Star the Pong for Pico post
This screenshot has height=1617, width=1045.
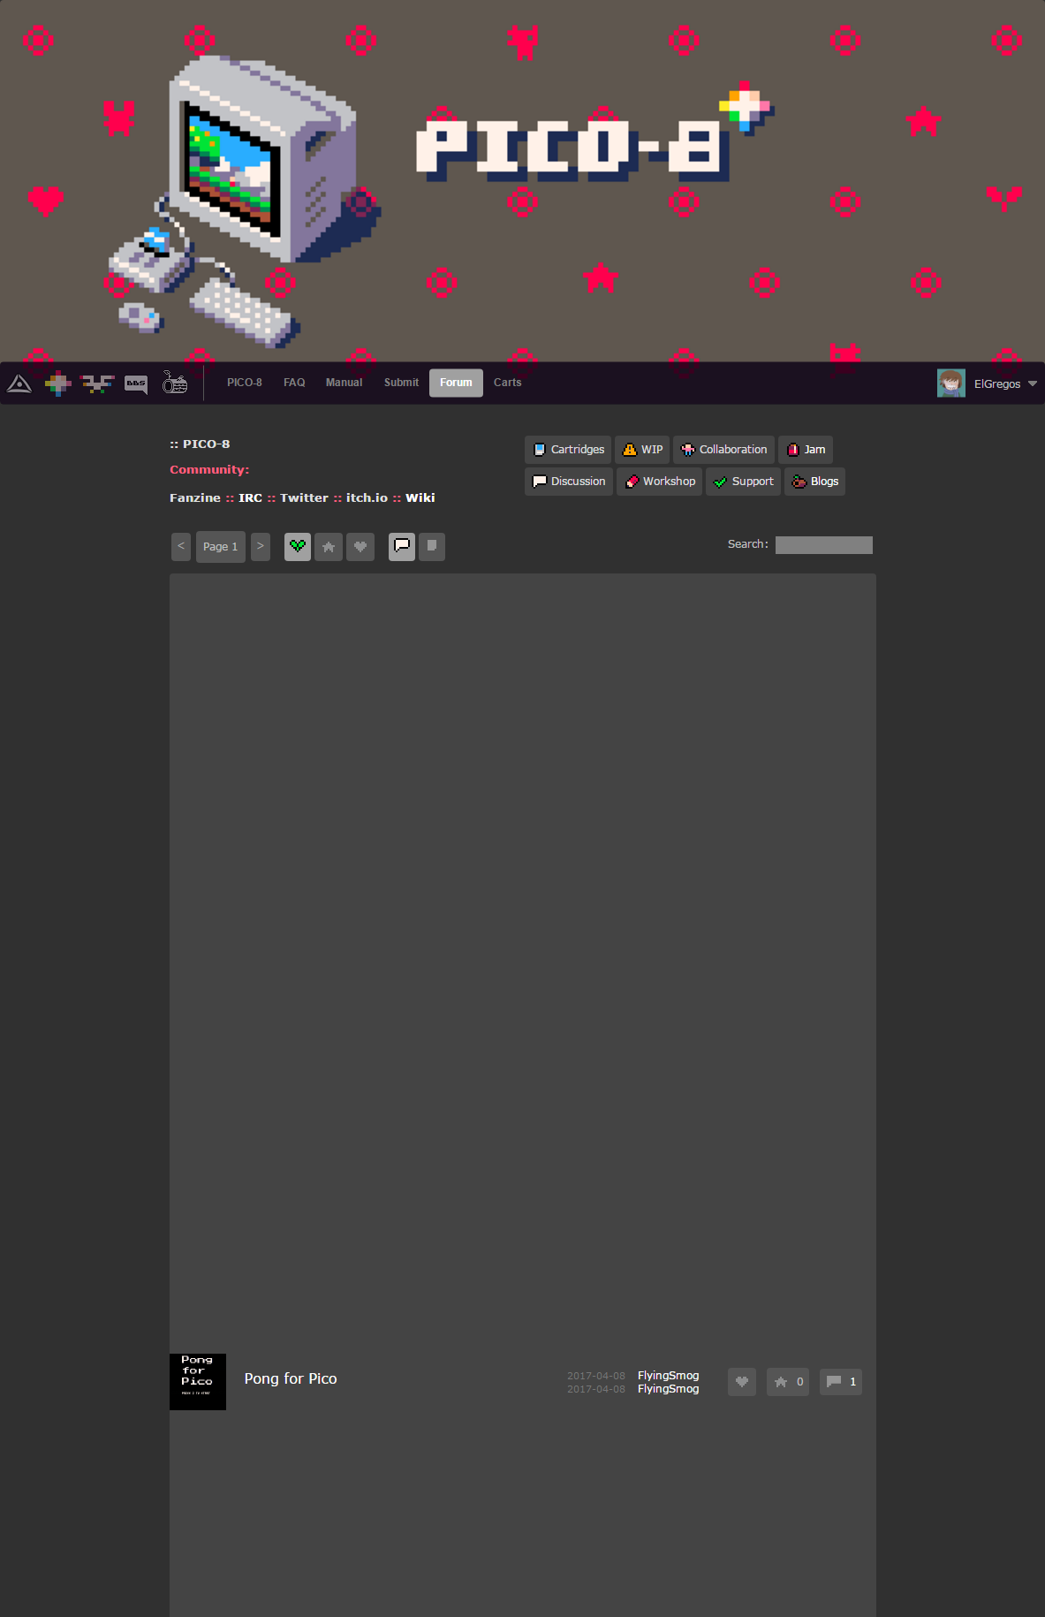tap(788, 1382)
